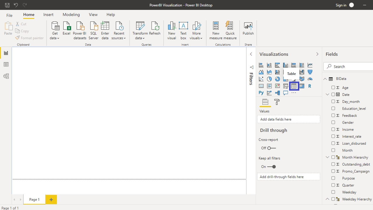Collapse the BIData table
Image resolution: width=373 pixels, height=210 pixels.
tap(325, 79)
